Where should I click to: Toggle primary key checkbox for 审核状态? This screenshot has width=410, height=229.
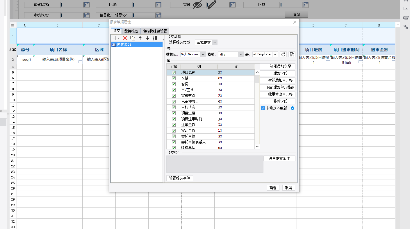174,107
